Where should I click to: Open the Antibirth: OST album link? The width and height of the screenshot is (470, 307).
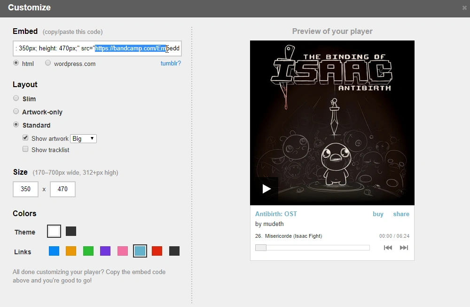(x=276, y=214)
